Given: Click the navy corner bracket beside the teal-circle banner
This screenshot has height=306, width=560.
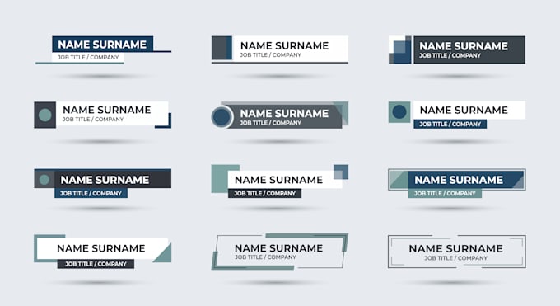Looking at the screenshot, I should [164, 121].
